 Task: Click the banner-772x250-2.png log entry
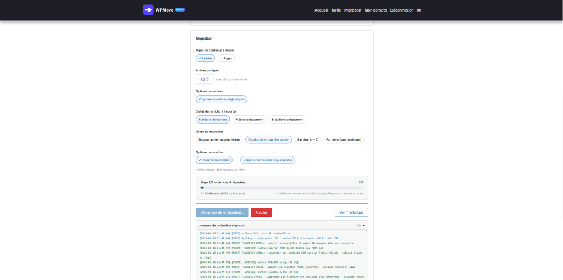[249, 272]
